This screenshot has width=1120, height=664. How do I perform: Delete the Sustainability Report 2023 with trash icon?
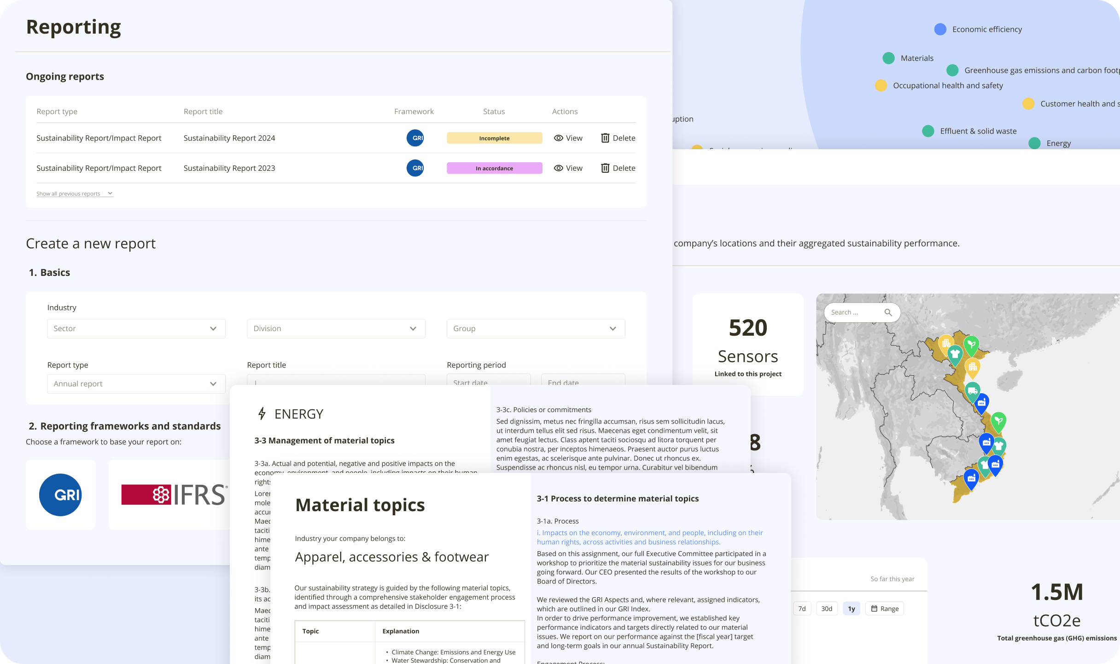(x=606, y=168)
